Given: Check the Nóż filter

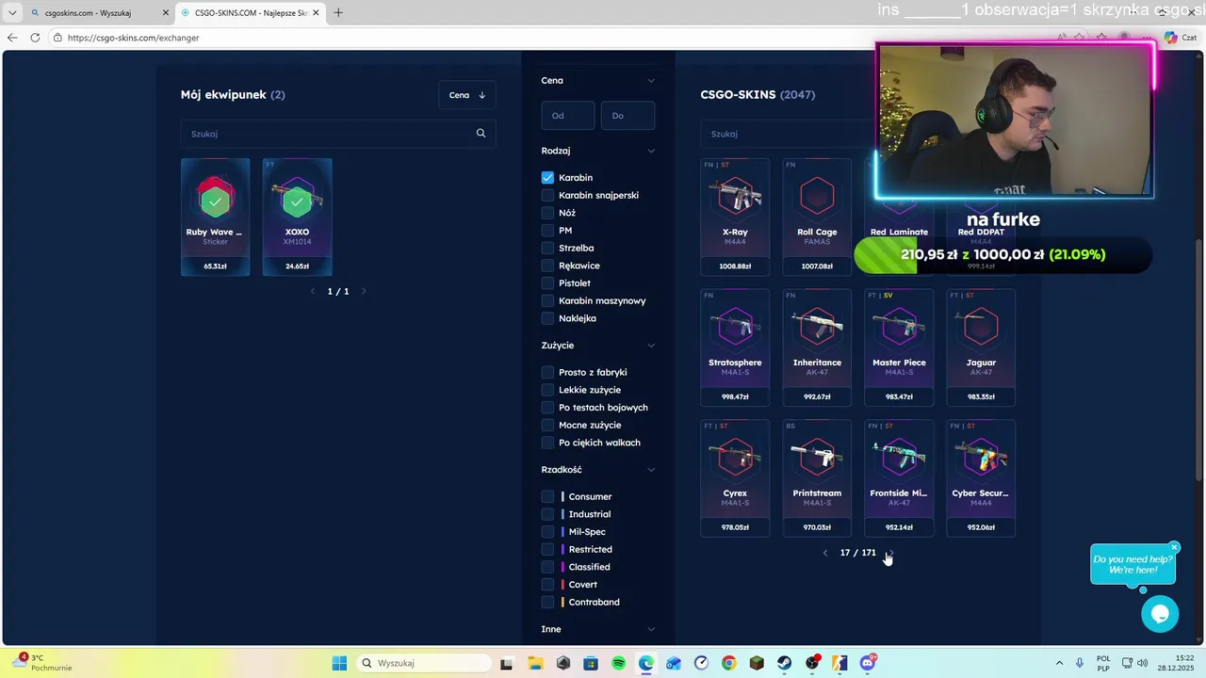Looking at the screenshot, I should (x=547, y=213).
